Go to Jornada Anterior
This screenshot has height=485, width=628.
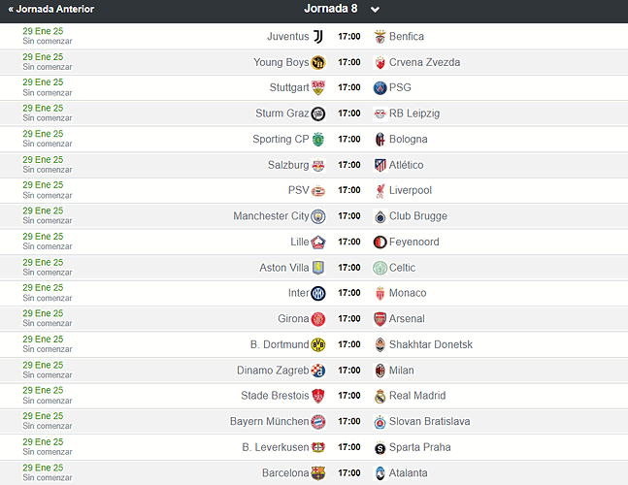point(50,9)
